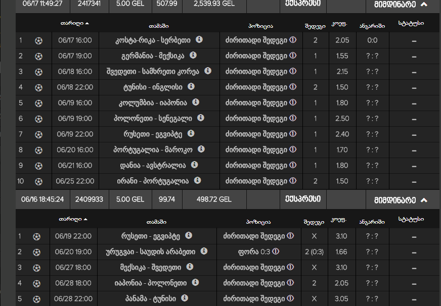This screenshot has height=306, width=441.
Task: Click info icon beside შვედეთი - სამხრეთი კორეა
Action: pos(208,71)
